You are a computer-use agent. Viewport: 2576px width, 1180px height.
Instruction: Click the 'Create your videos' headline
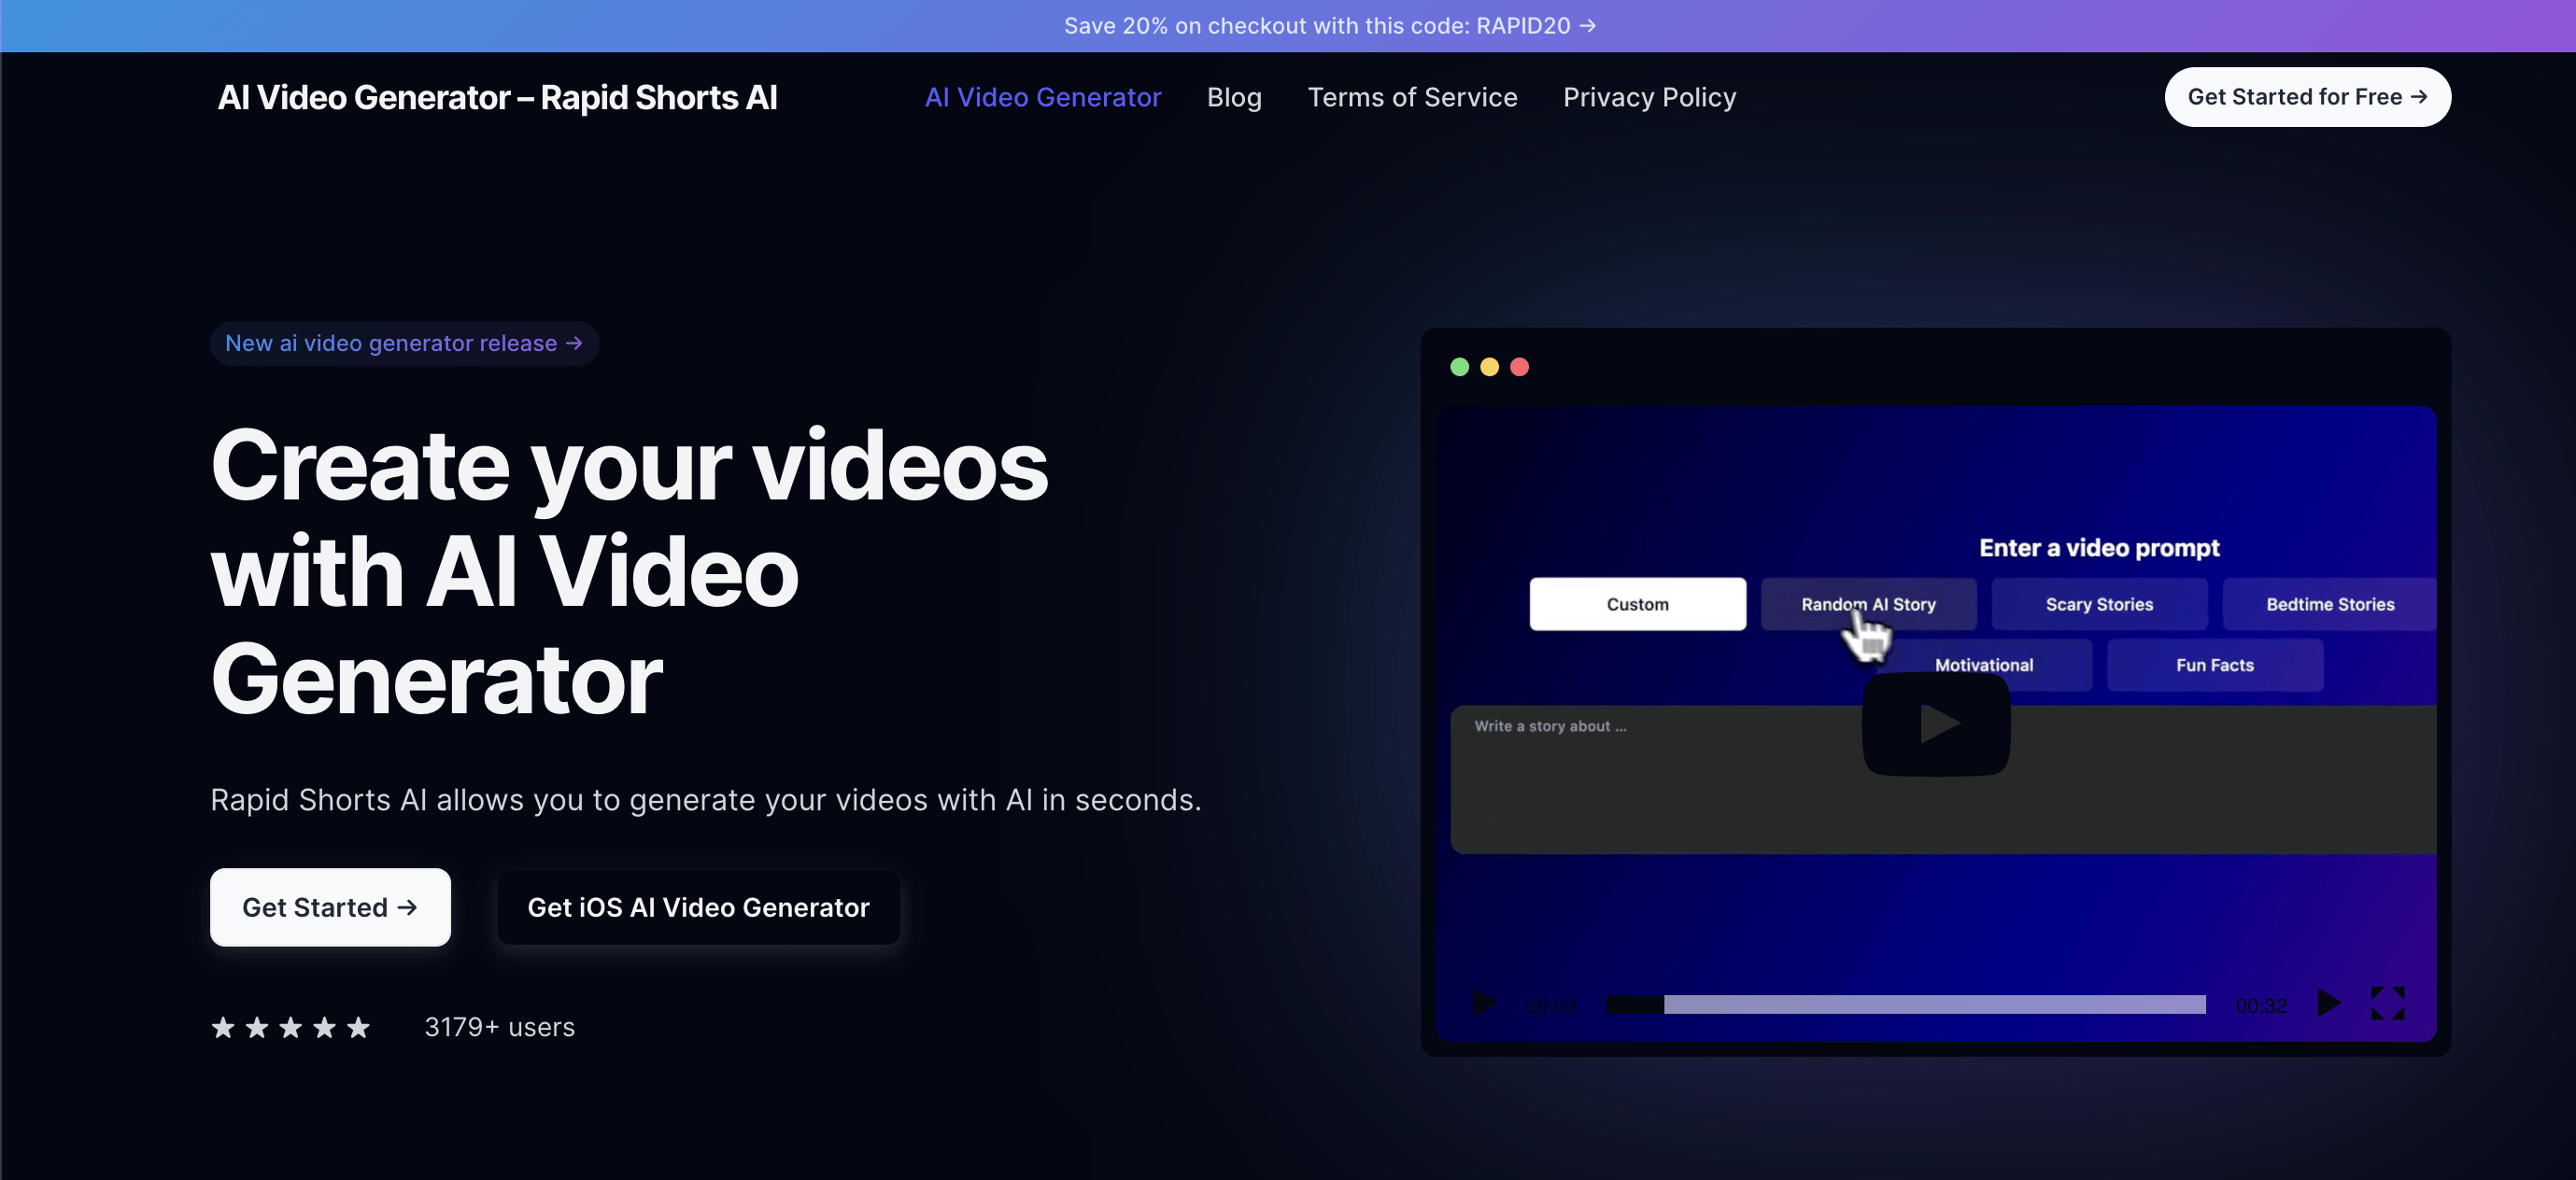(x=629, y=571)
